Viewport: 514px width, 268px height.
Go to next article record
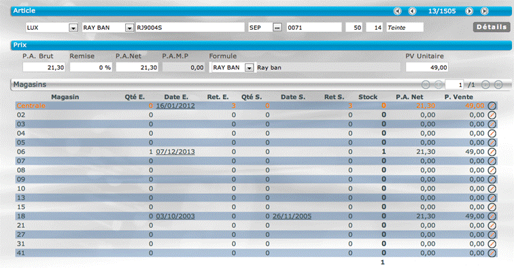coord(469,11)
